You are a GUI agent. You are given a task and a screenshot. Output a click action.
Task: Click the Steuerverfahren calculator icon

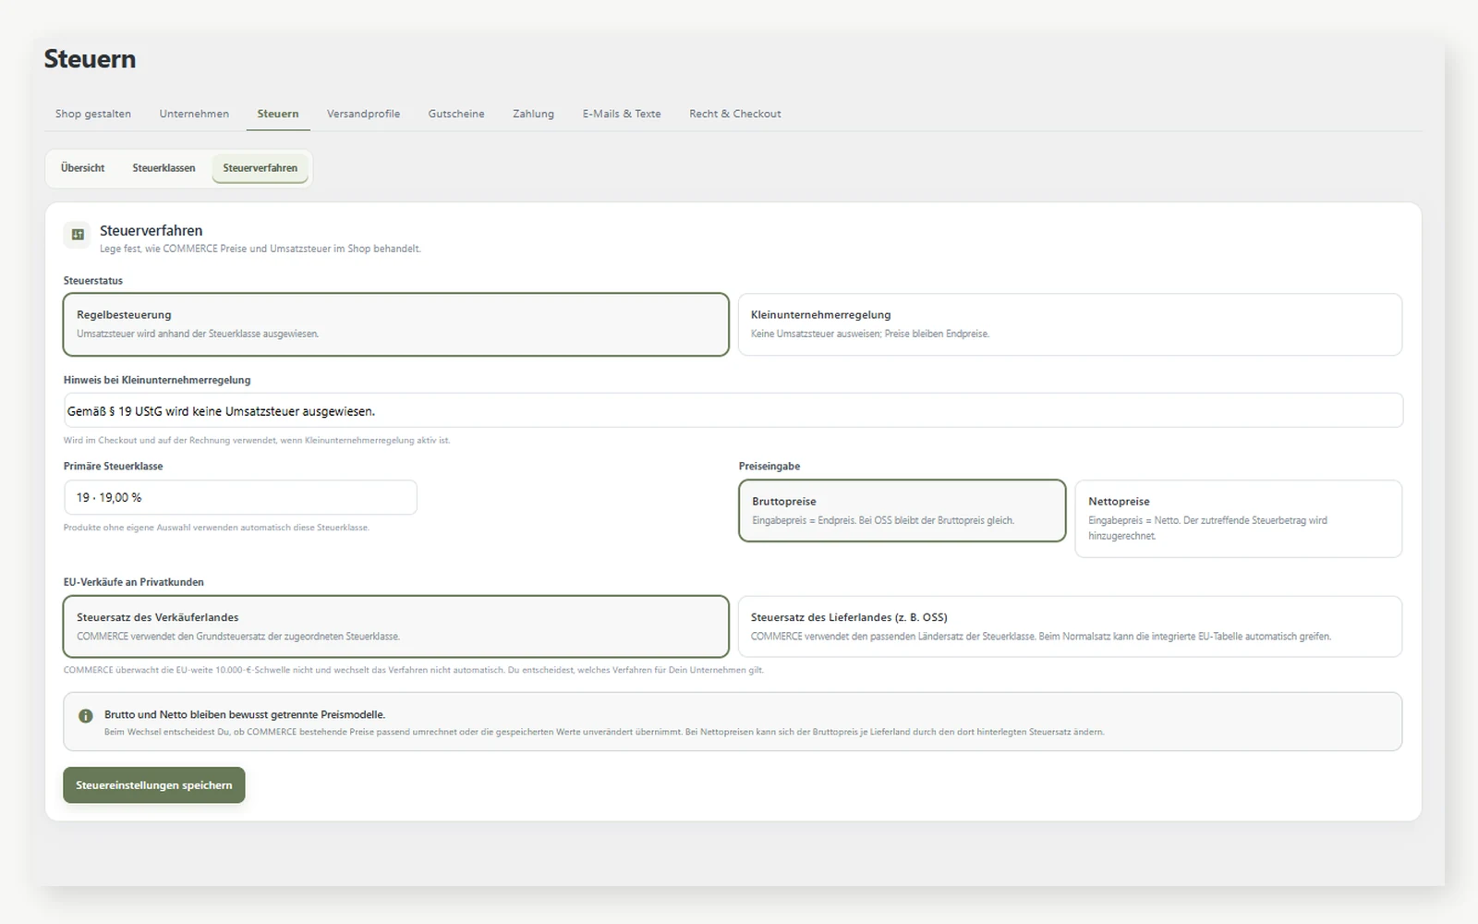click(x=78, y=235)
